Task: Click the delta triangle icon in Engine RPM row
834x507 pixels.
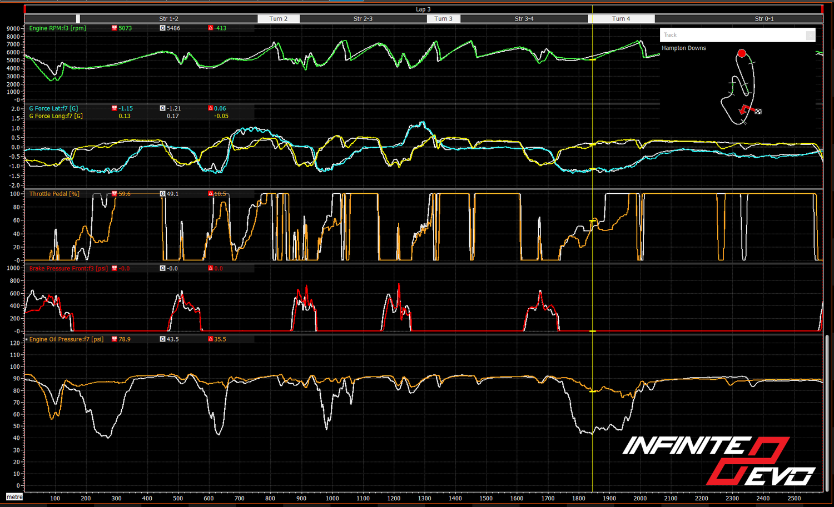Action: 210,28
